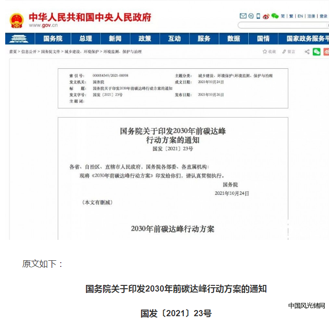Image resolution: width=329 pixels, height=320 pixels.
Task: Open the WeChat icon in top header
Action: point(275,16)
